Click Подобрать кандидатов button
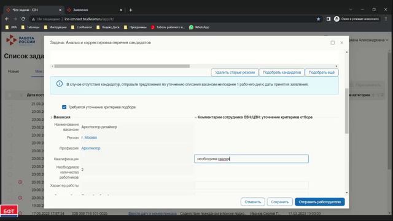Viewport: 393px width, 221px height. (x=282, y=72)
